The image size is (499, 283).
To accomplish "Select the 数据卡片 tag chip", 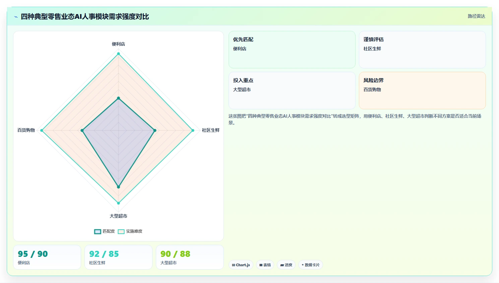I will [x=311, y=265].
